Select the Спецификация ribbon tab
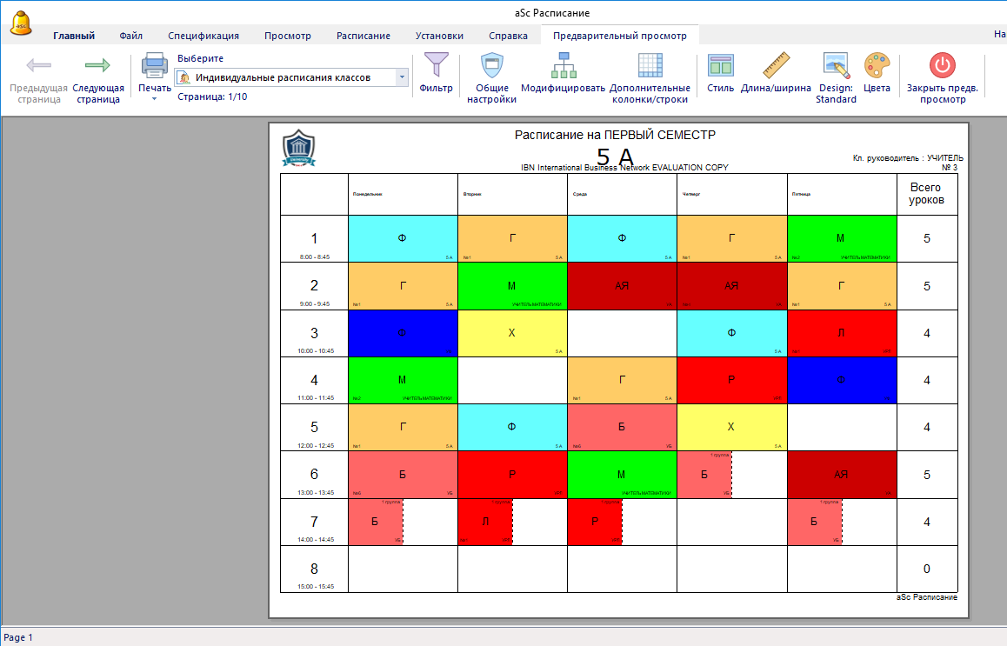 click(x=203, y=36)
